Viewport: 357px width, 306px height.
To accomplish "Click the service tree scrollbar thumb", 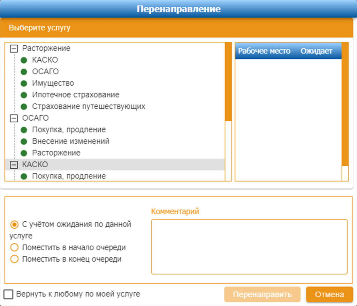I will (228, 82).
